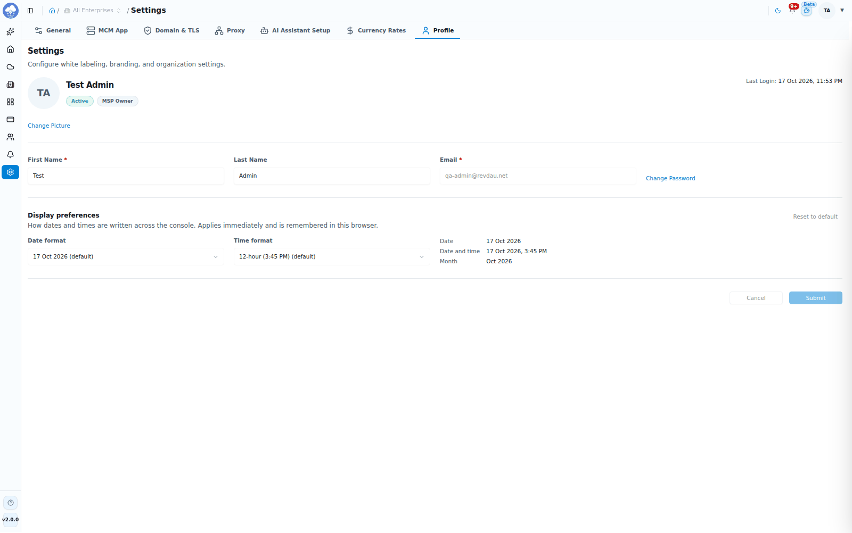Select the Profile tab

coord(438,30)
